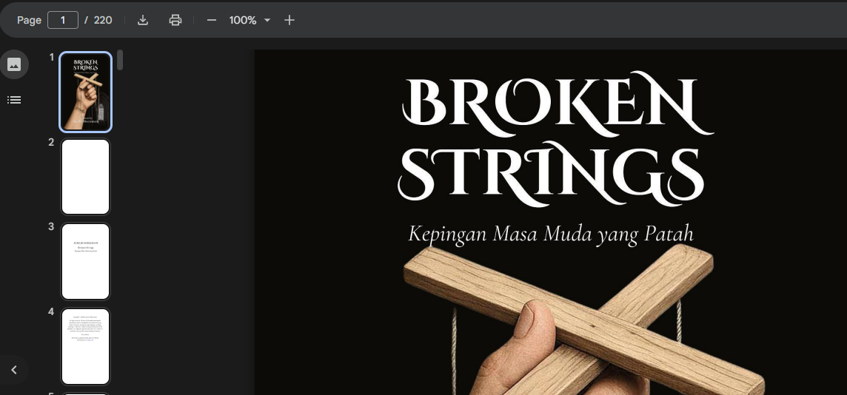Print the document with the printer icon
Viewport: 847px width, 395px height.
(175, 20)
